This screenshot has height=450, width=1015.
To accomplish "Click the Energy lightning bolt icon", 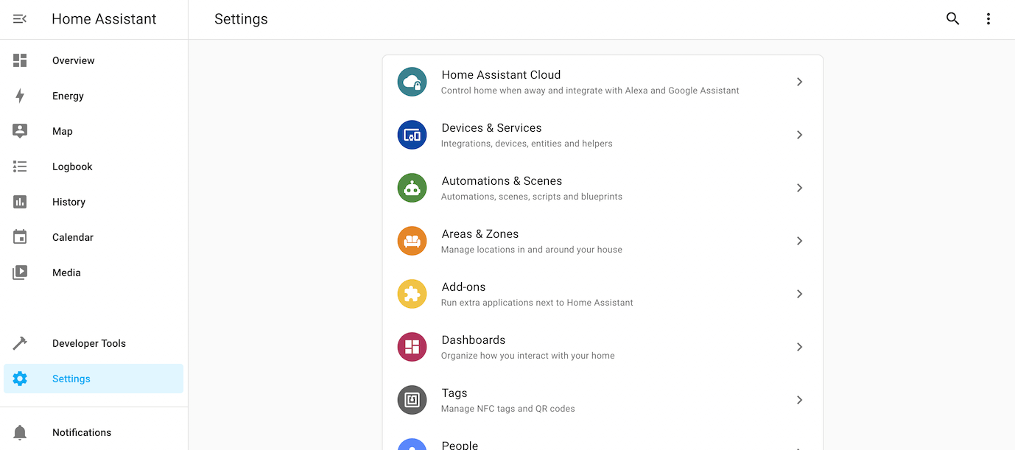I will pyautogui.click(x=18, y=96).
